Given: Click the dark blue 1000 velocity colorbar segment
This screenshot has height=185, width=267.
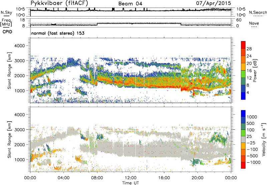Looking at the screenshot, I should [x=243, y=114].
